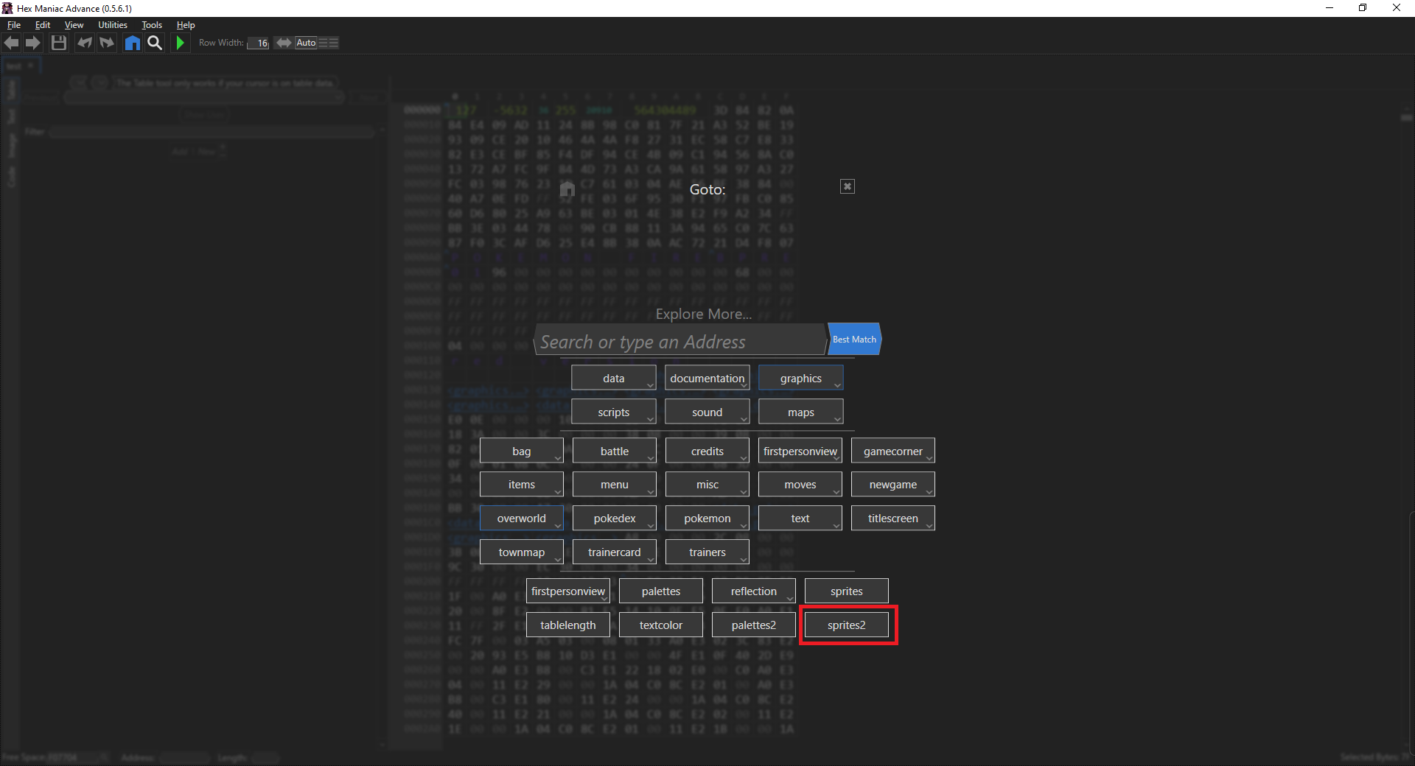Go to the sprites2 anchor
Screen dimensions: 1415x766
point(846,625)
